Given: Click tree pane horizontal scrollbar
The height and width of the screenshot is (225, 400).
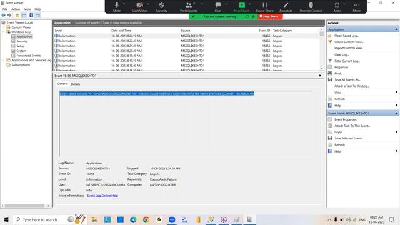Looking at the screenshot, I should 24,206.
